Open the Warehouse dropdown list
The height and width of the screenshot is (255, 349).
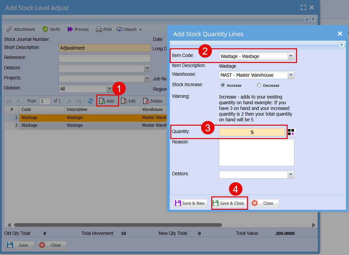tap(291, 75)
